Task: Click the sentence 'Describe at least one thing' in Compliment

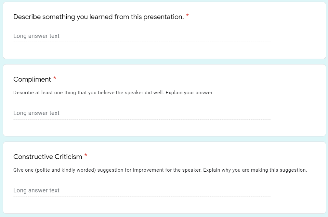Action: point(88,93)
